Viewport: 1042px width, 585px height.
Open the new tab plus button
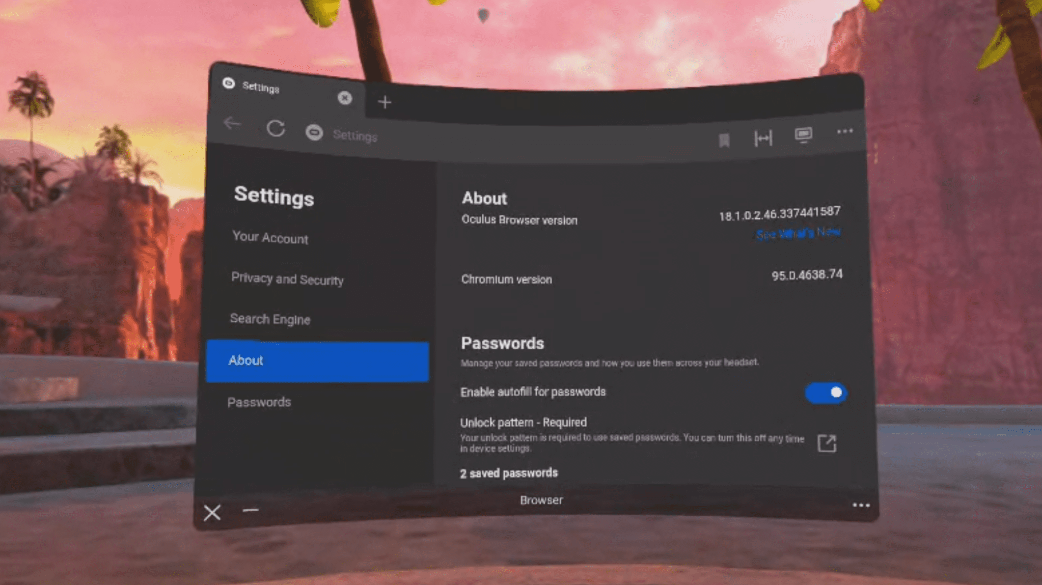pos(385,101)
